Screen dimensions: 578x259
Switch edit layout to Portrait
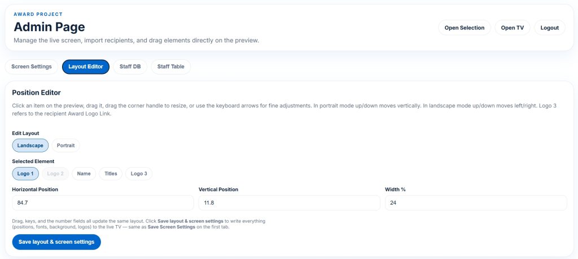66,145
